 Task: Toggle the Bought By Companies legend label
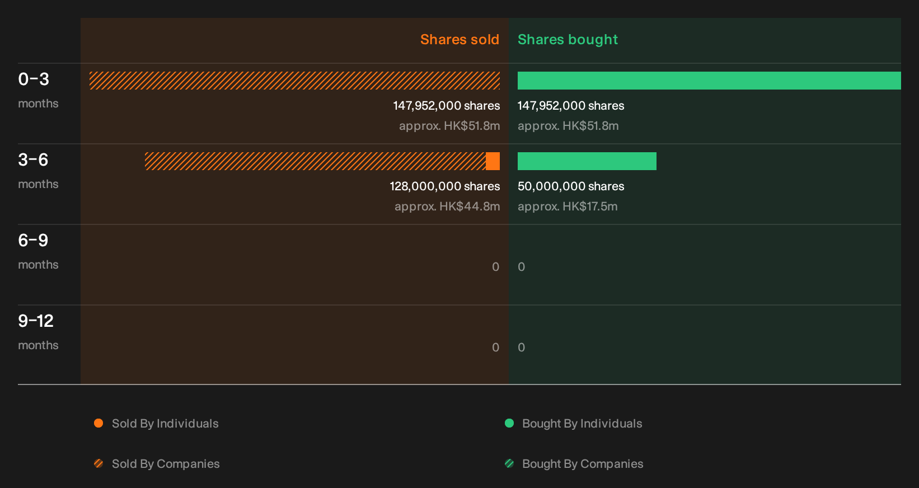coord(583,464)
